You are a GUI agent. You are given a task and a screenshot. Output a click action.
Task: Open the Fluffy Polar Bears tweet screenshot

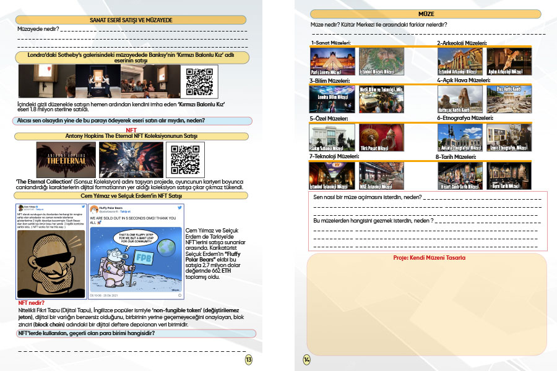[136, 252]
